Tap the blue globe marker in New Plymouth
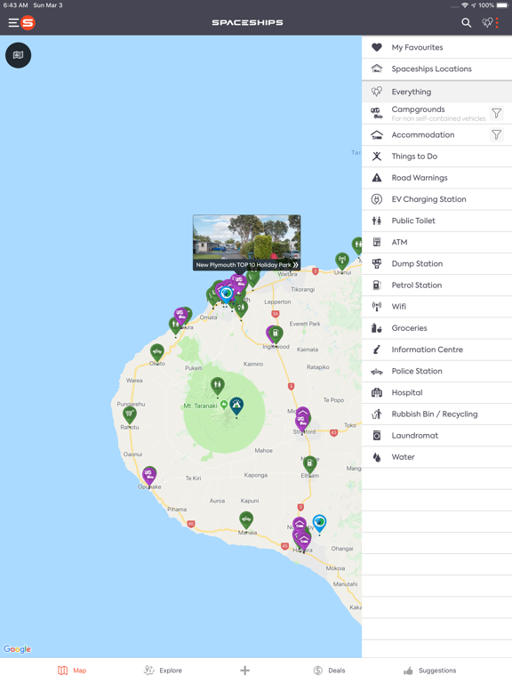The image size is (512, 683). [x=227, y=294]
